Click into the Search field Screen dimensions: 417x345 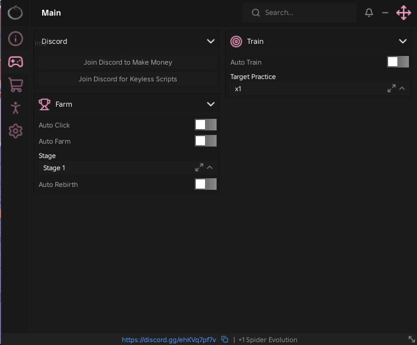(299, 13)
